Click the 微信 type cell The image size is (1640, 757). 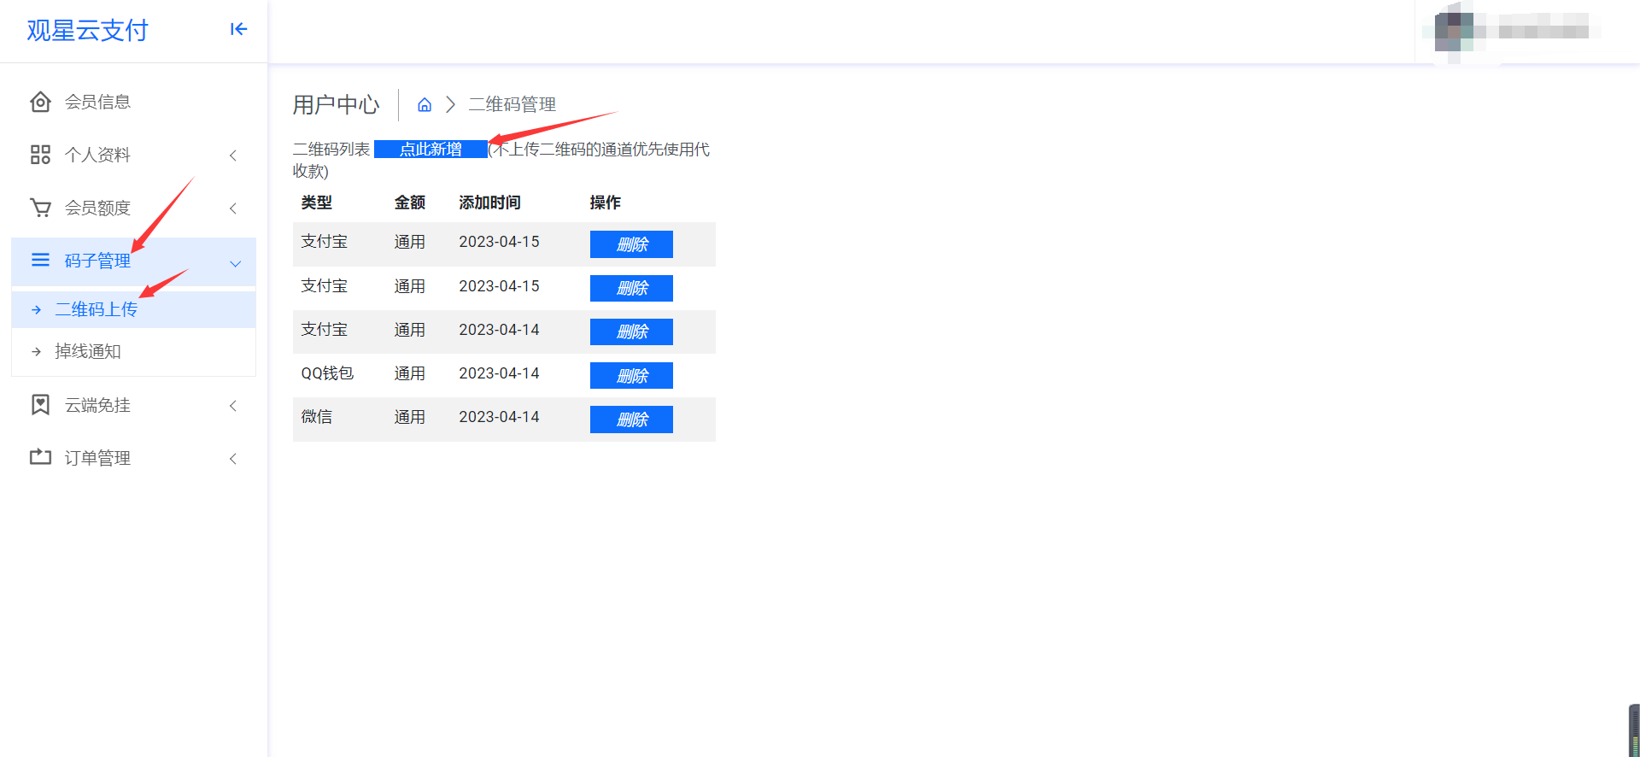coord(316,417)
